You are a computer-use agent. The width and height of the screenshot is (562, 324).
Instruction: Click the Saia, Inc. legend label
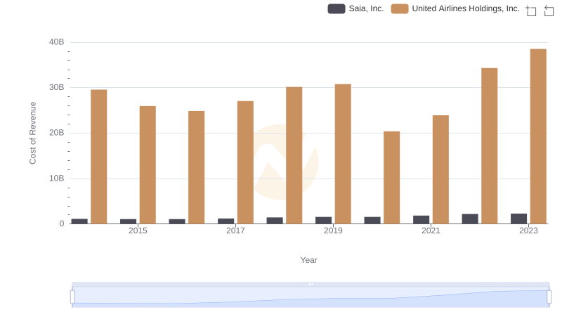click(366, 8)
